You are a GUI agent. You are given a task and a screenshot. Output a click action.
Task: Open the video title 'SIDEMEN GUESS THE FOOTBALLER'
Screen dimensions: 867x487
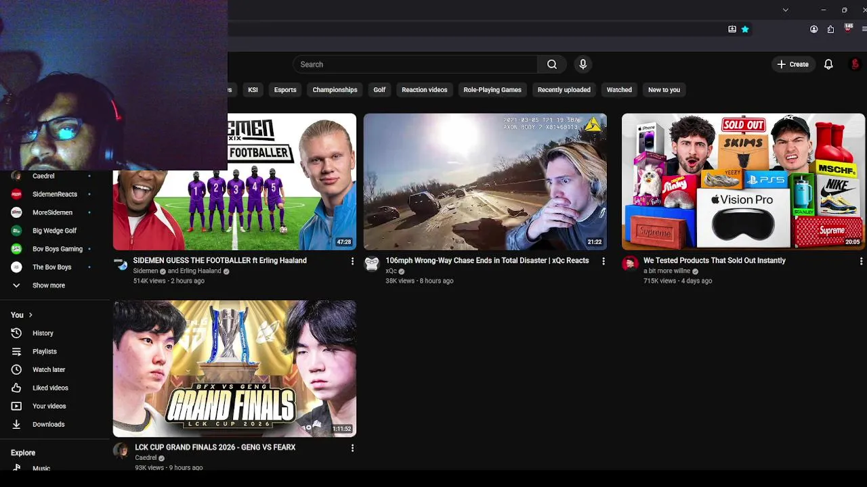[219, 260]
